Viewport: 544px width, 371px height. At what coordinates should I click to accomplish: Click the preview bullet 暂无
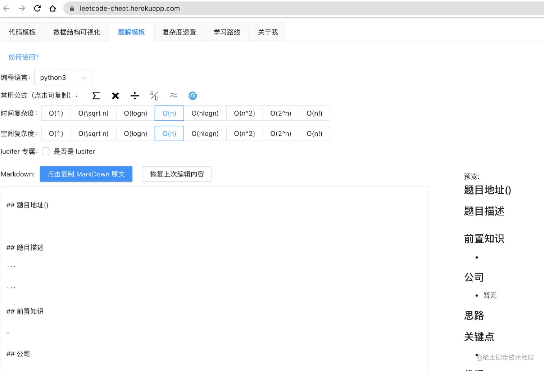(x=490, y=296)
